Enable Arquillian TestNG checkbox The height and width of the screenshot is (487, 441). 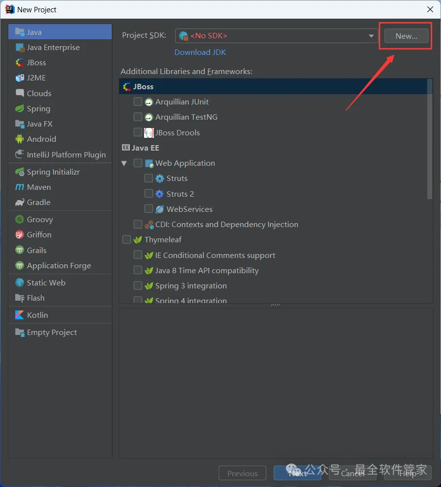point(138,117)
